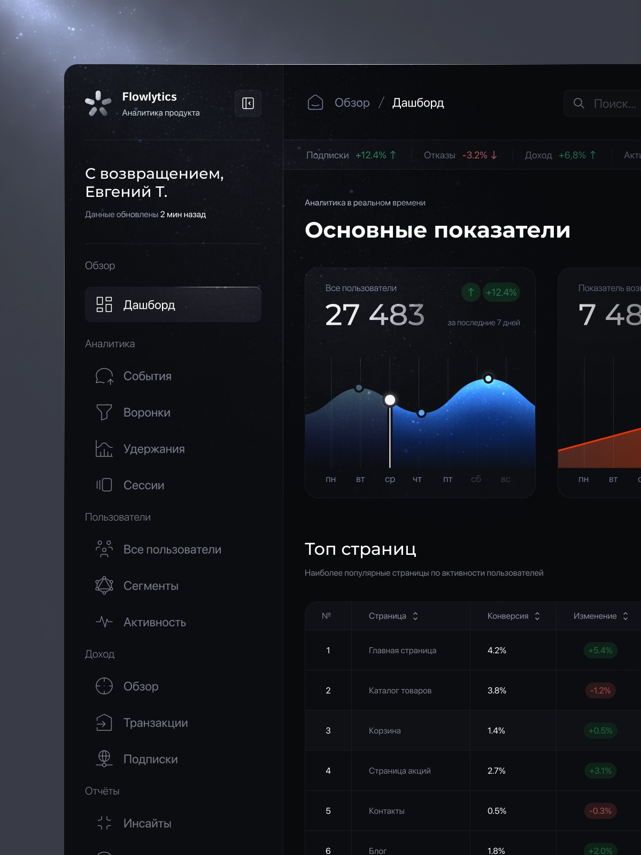Click the Инсайты icon in the sidebar
The width and height of the screenshot is (641, 855).
point(104,823)
